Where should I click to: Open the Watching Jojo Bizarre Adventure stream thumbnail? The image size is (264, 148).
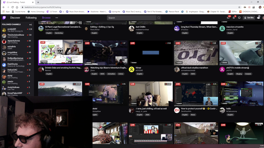(106, 53)
